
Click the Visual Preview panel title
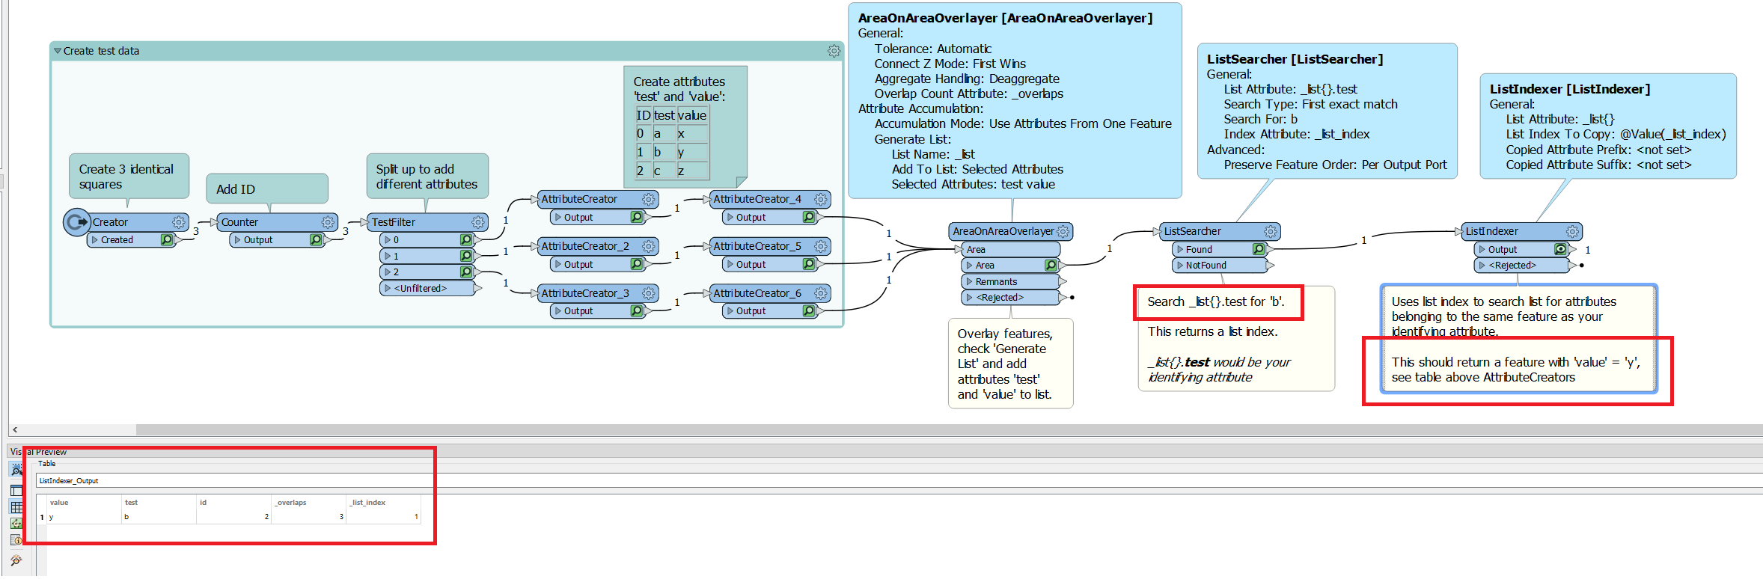[38, 452]
